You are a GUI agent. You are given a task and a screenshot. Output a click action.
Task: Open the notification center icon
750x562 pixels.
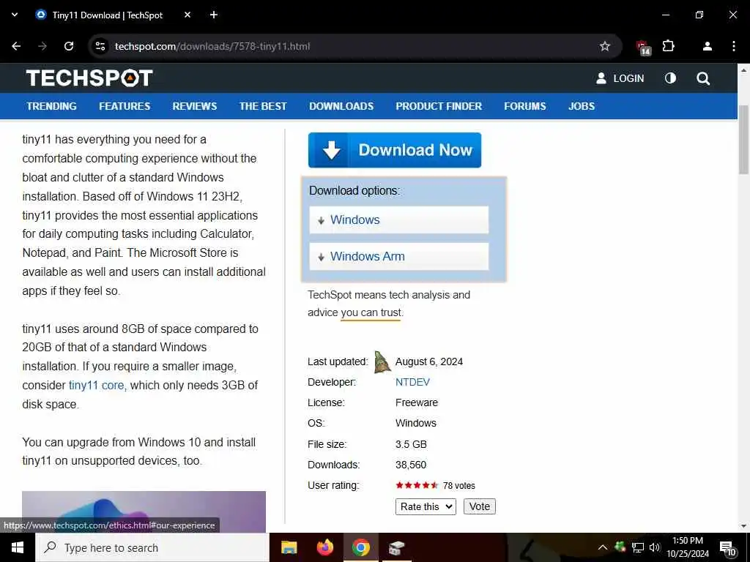pyautogui.click(x=727, y=548)
